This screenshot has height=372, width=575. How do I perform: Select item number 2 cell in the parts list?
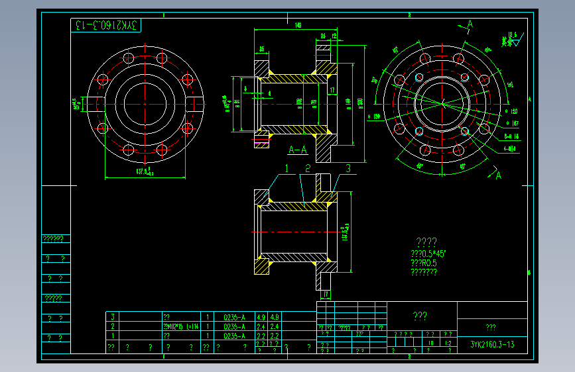pos(113,326)
